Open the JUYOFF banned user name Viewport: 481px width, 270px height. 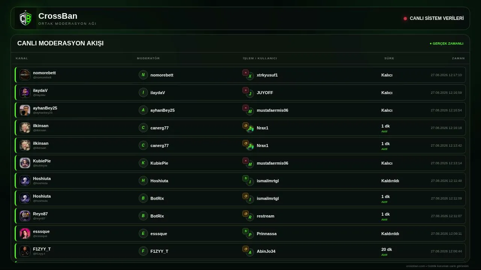(x=265, y=93)
